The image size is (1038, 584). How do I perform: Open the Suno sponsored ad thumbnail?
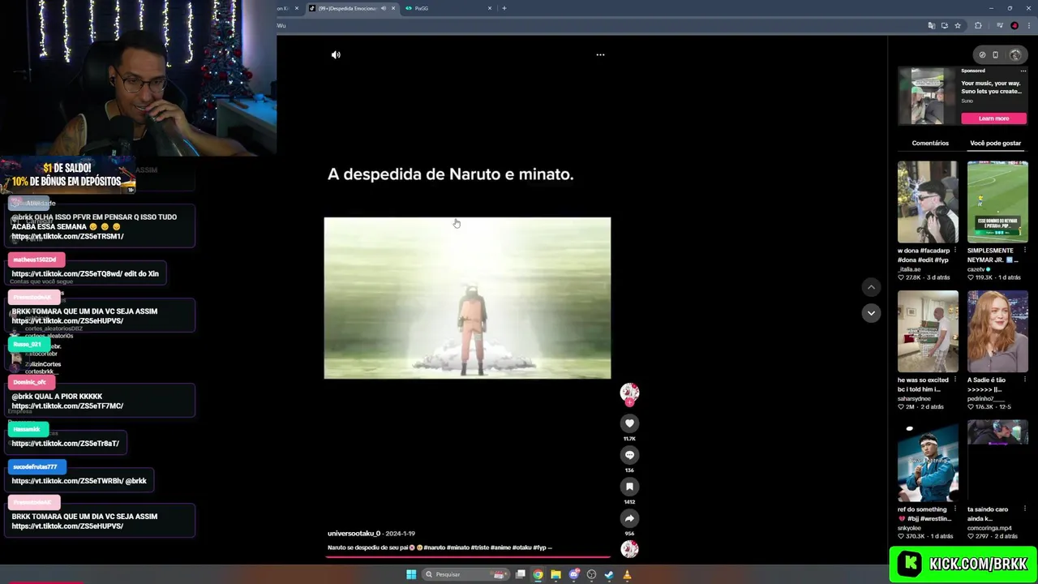pyautogui.click(x=927, y=96)
